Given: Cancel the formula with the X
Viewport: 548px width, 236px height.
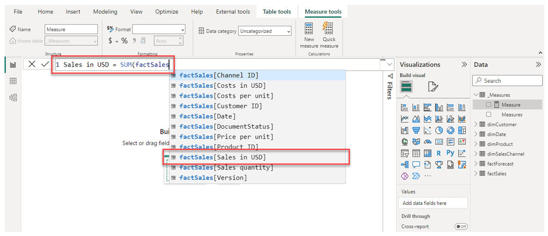Looking at the screenshot, I should point(32,64).
